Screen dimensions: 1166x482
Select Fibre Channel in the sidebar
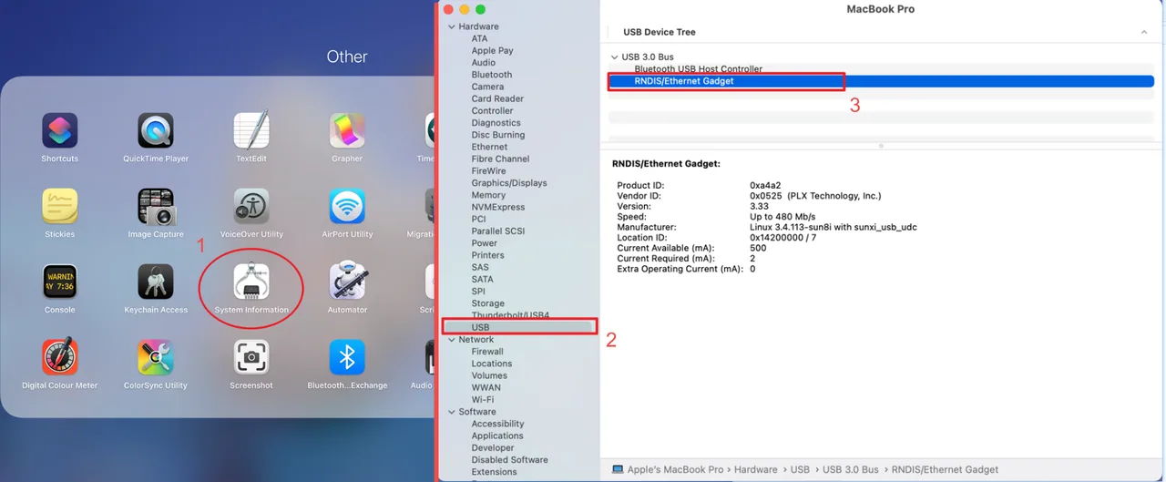click(x=500, y=159)
